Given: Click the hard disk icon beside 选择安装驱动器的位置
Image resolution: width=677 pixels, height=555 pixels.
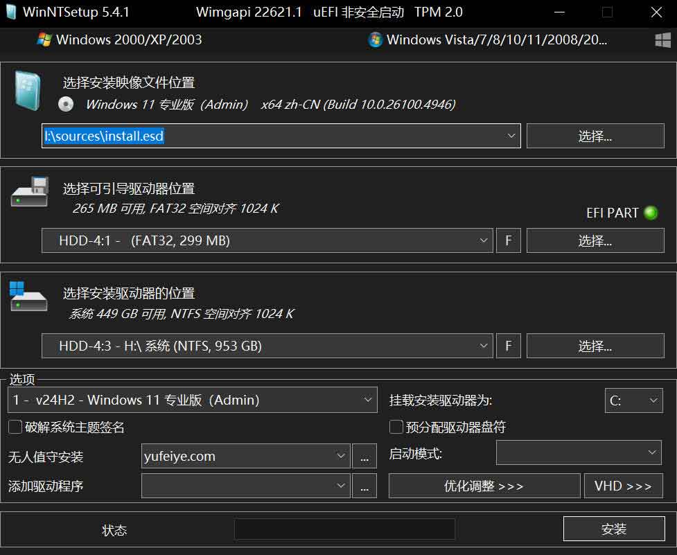Looking at the screenshot, I should coord(28,298).
